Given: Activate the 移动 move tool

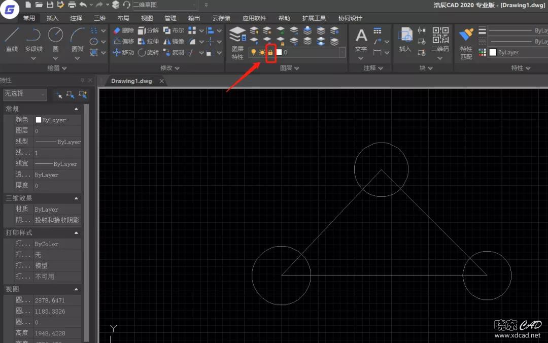Looking at the screenshot, I should [123, 52].
